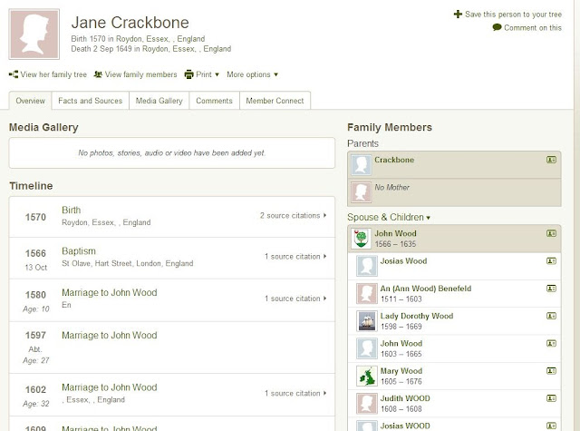Open the profile card icon for John Wood 1566–1635
The width and height of the screenshot is (580, 431).
coord(551,233)
